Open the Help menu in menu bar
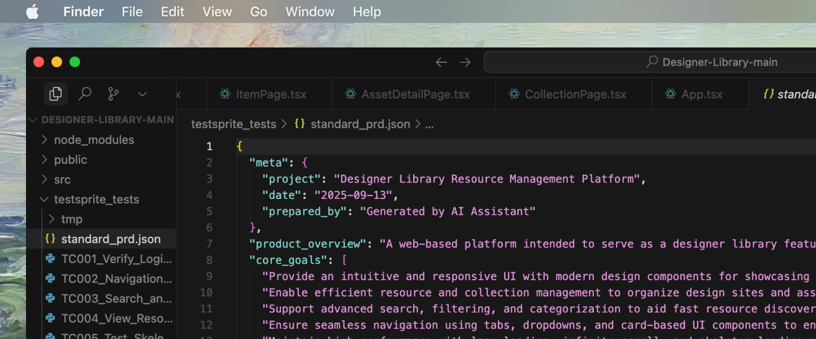 (x=367, y=12)
